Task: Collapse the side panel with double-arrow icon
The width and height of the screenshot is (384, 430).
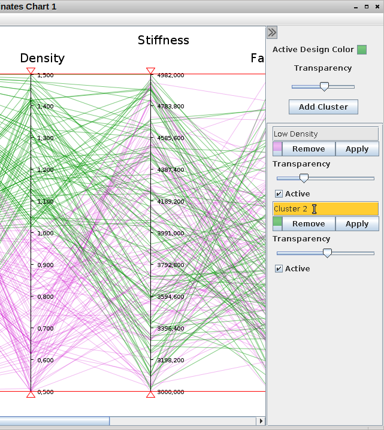Action: point(272,32)
